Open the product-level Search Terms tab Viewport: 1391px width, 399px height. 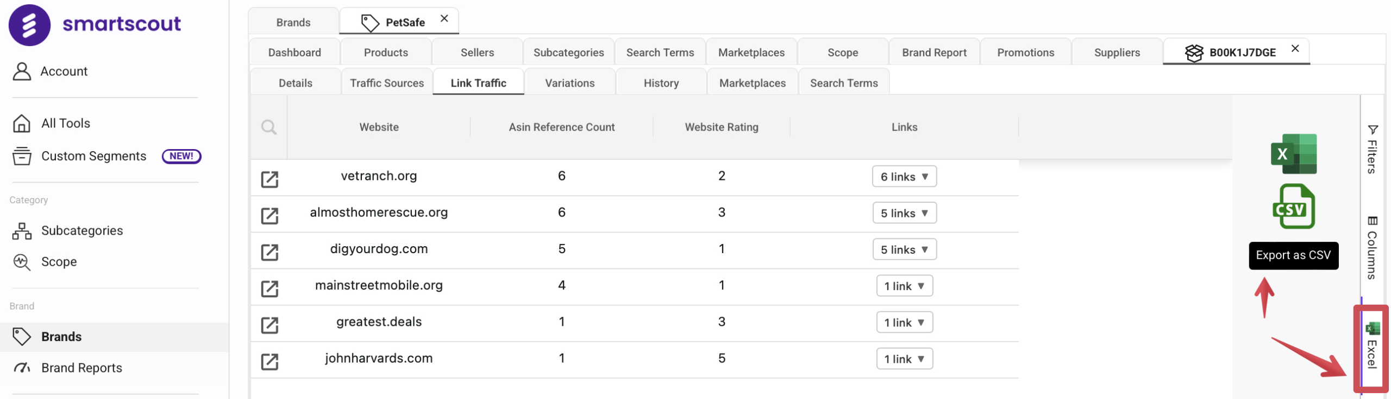click(x=844, y=83)
